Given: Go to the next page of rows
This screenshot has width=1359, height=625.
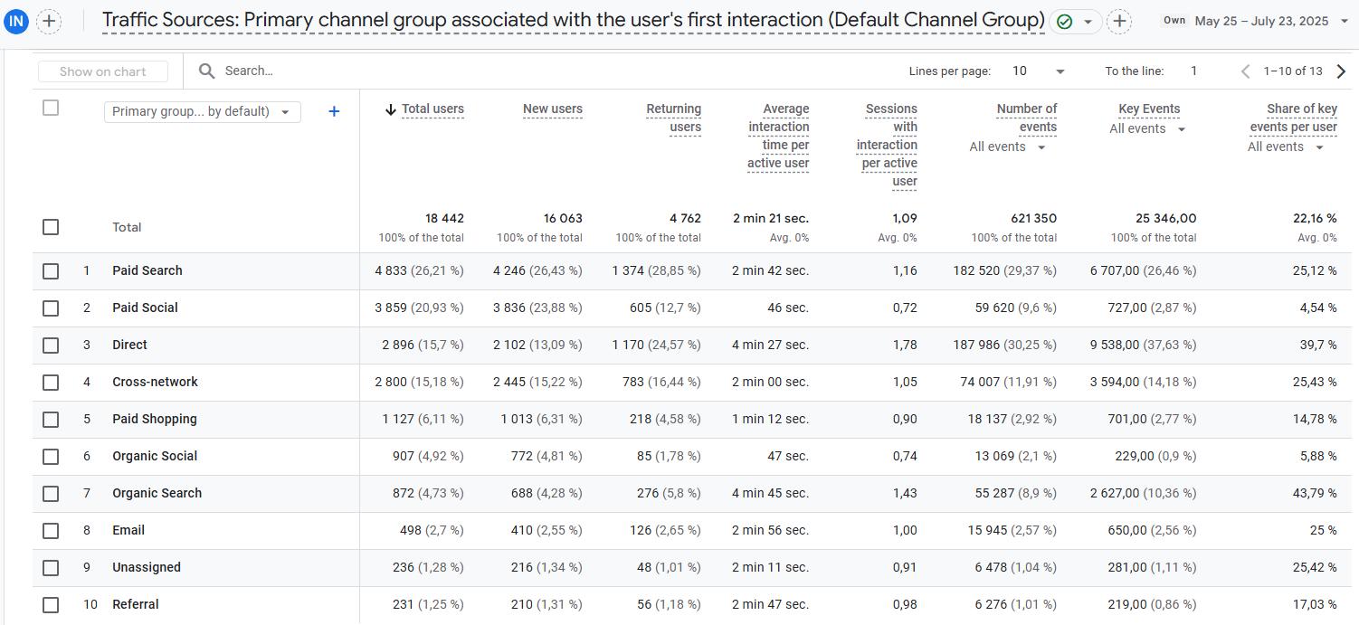Looking at the screenshot, I should (x=1341, y=71).
